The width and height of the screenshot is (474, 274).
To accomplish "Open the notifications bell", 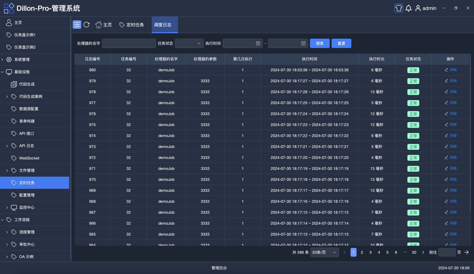I will [x=408, y=8].
